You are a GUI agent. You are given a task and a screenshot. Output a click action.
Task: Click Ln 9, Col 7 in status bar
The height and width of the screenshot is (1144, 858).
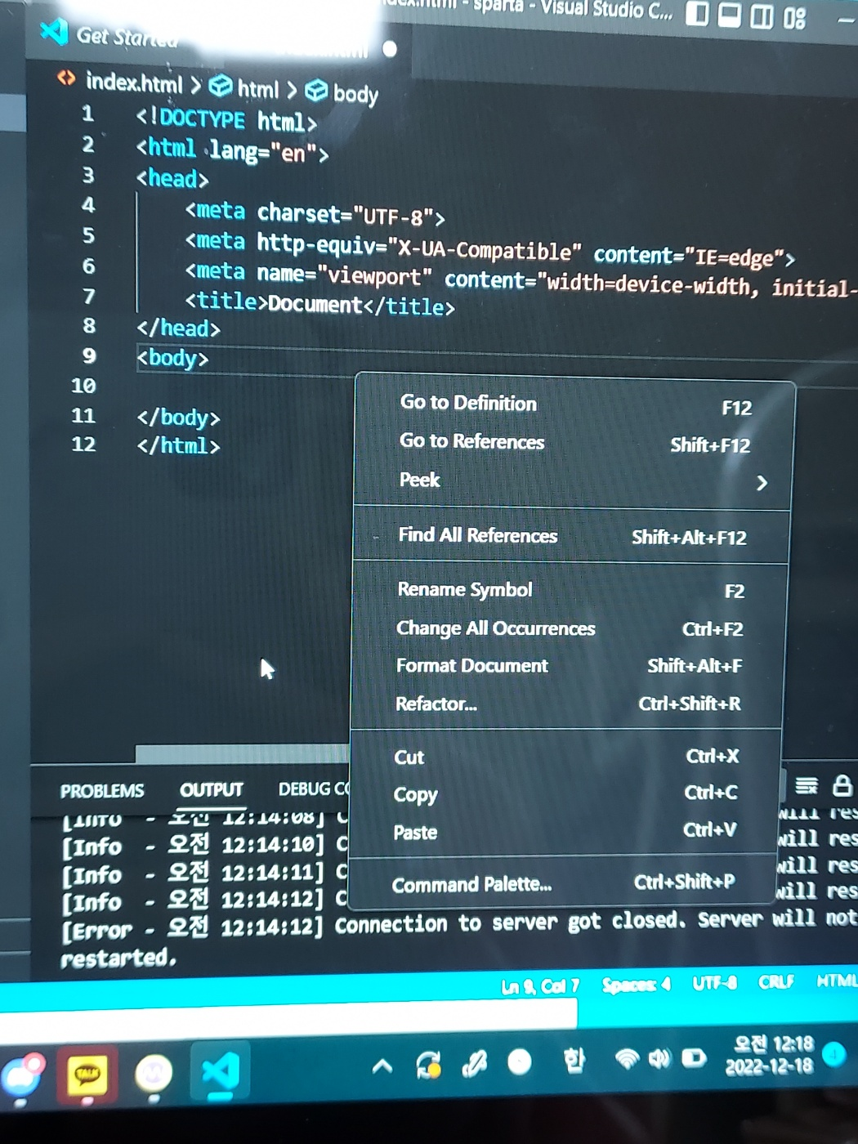540,986
